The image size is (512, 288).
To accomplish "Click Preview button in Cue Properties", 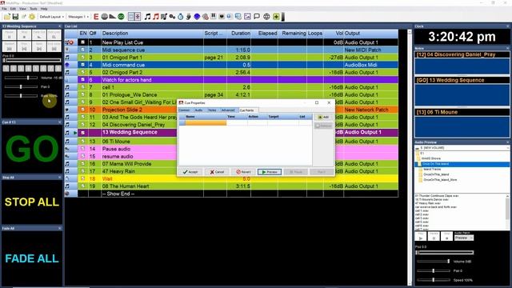I will tap(270, 172).
